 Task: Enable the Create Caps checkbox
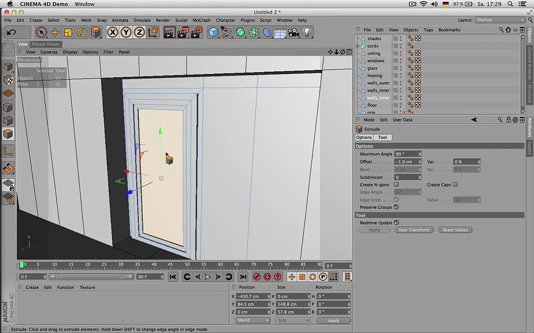(x=455, y=185)
